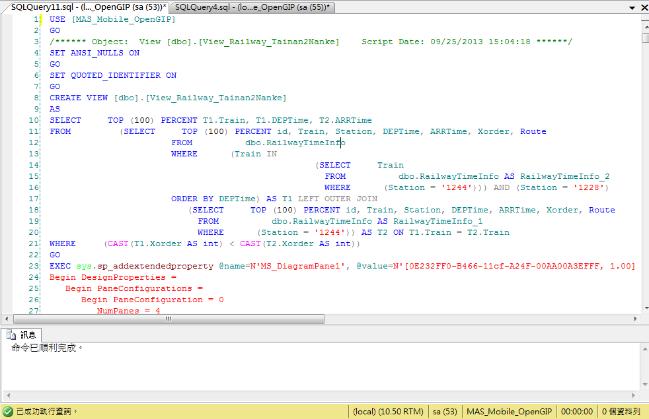This screenshot has width=649, height=419.
Task: Click MAS_Mobile_OpenGIP in status bar
Action: [x=509, y=411]
